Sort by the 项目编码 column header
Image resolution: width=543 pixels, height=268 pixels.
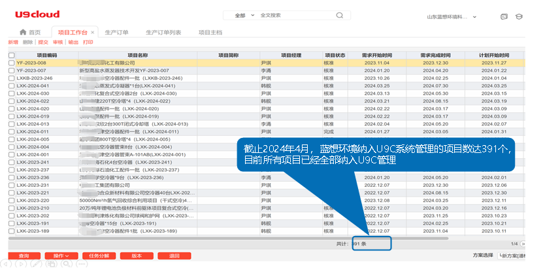[x=47, y=55]
